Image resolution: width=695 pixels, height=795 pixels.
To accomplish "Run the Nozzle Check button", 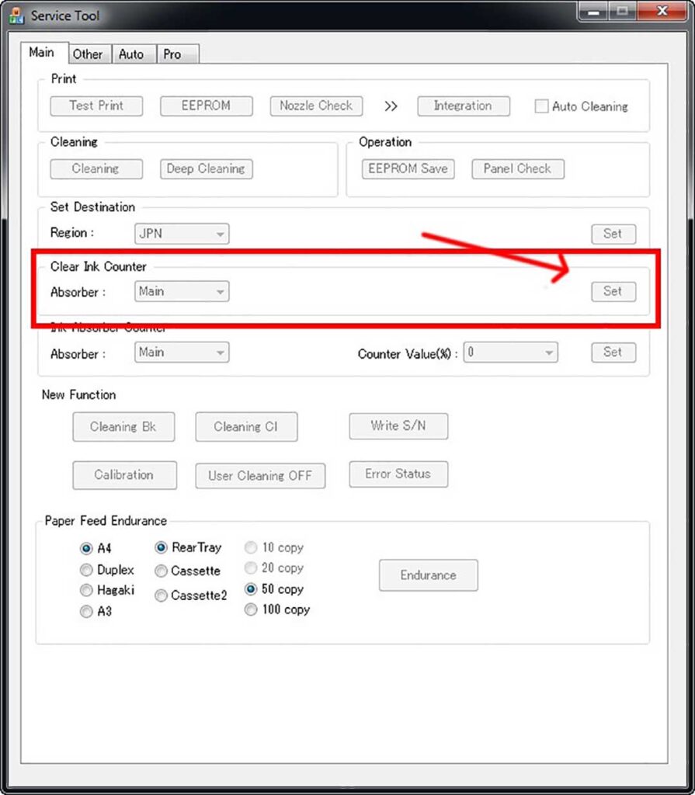I will click(316, 106).
